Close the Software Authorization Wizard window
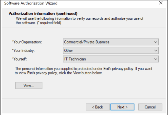Screen dimensions: 168x116 (161, 3)
